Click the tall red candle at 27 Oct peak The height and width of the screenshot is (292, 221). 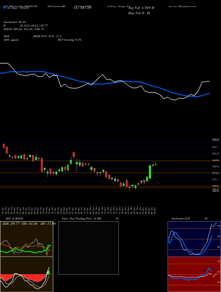(74, 154)
